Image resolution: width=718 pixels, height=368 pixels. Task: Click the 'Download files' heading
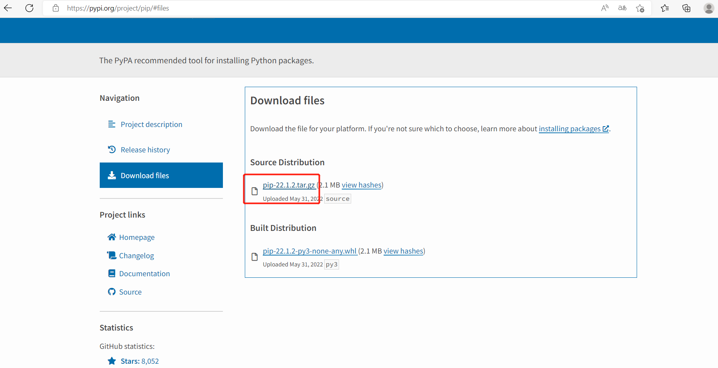click(x=287, y=100)
